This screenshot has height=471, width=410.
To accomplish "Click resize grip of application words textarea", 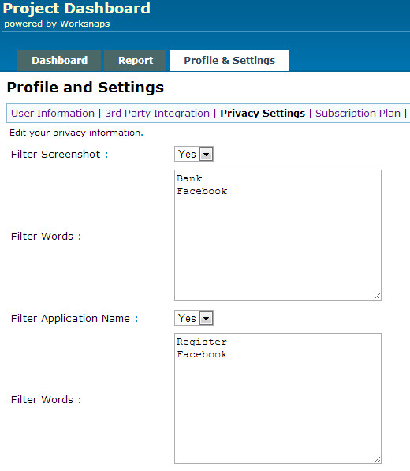I will point(378,460).
